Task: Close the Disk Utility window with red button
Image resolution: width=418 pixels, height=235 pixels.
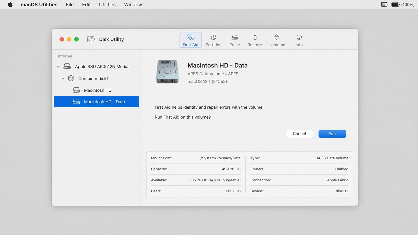Action: [62, 39]
